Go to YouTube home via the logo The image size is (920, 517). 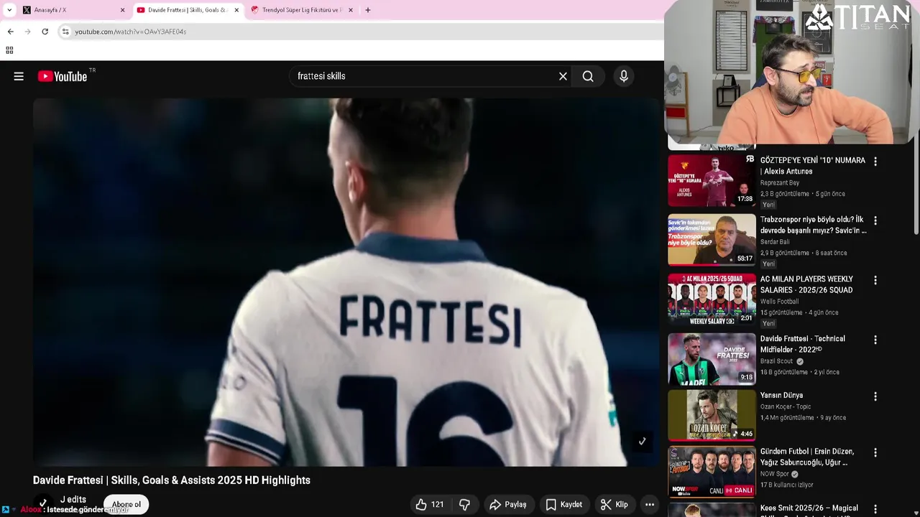pyautogui.click(x=63, y=76)
